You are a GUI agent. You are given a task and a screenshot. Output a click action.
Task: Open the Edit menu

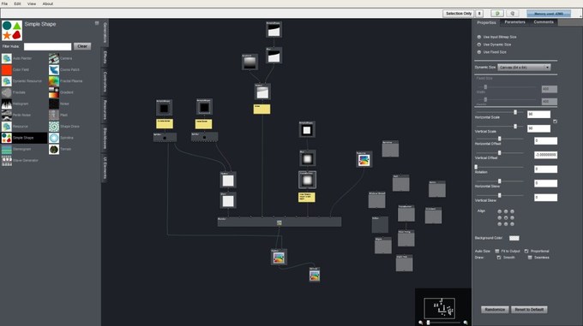[17, 3]
